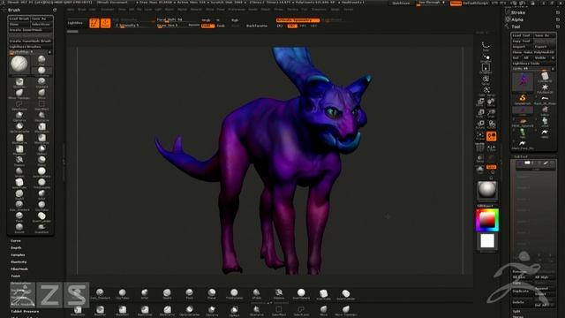Select InsertCylinder brush in bottom shelf
Viewport: 565px width, 318px height.
click(345, 294)
